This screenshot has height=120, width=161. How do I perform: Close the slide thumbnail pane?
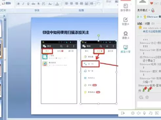4,16
